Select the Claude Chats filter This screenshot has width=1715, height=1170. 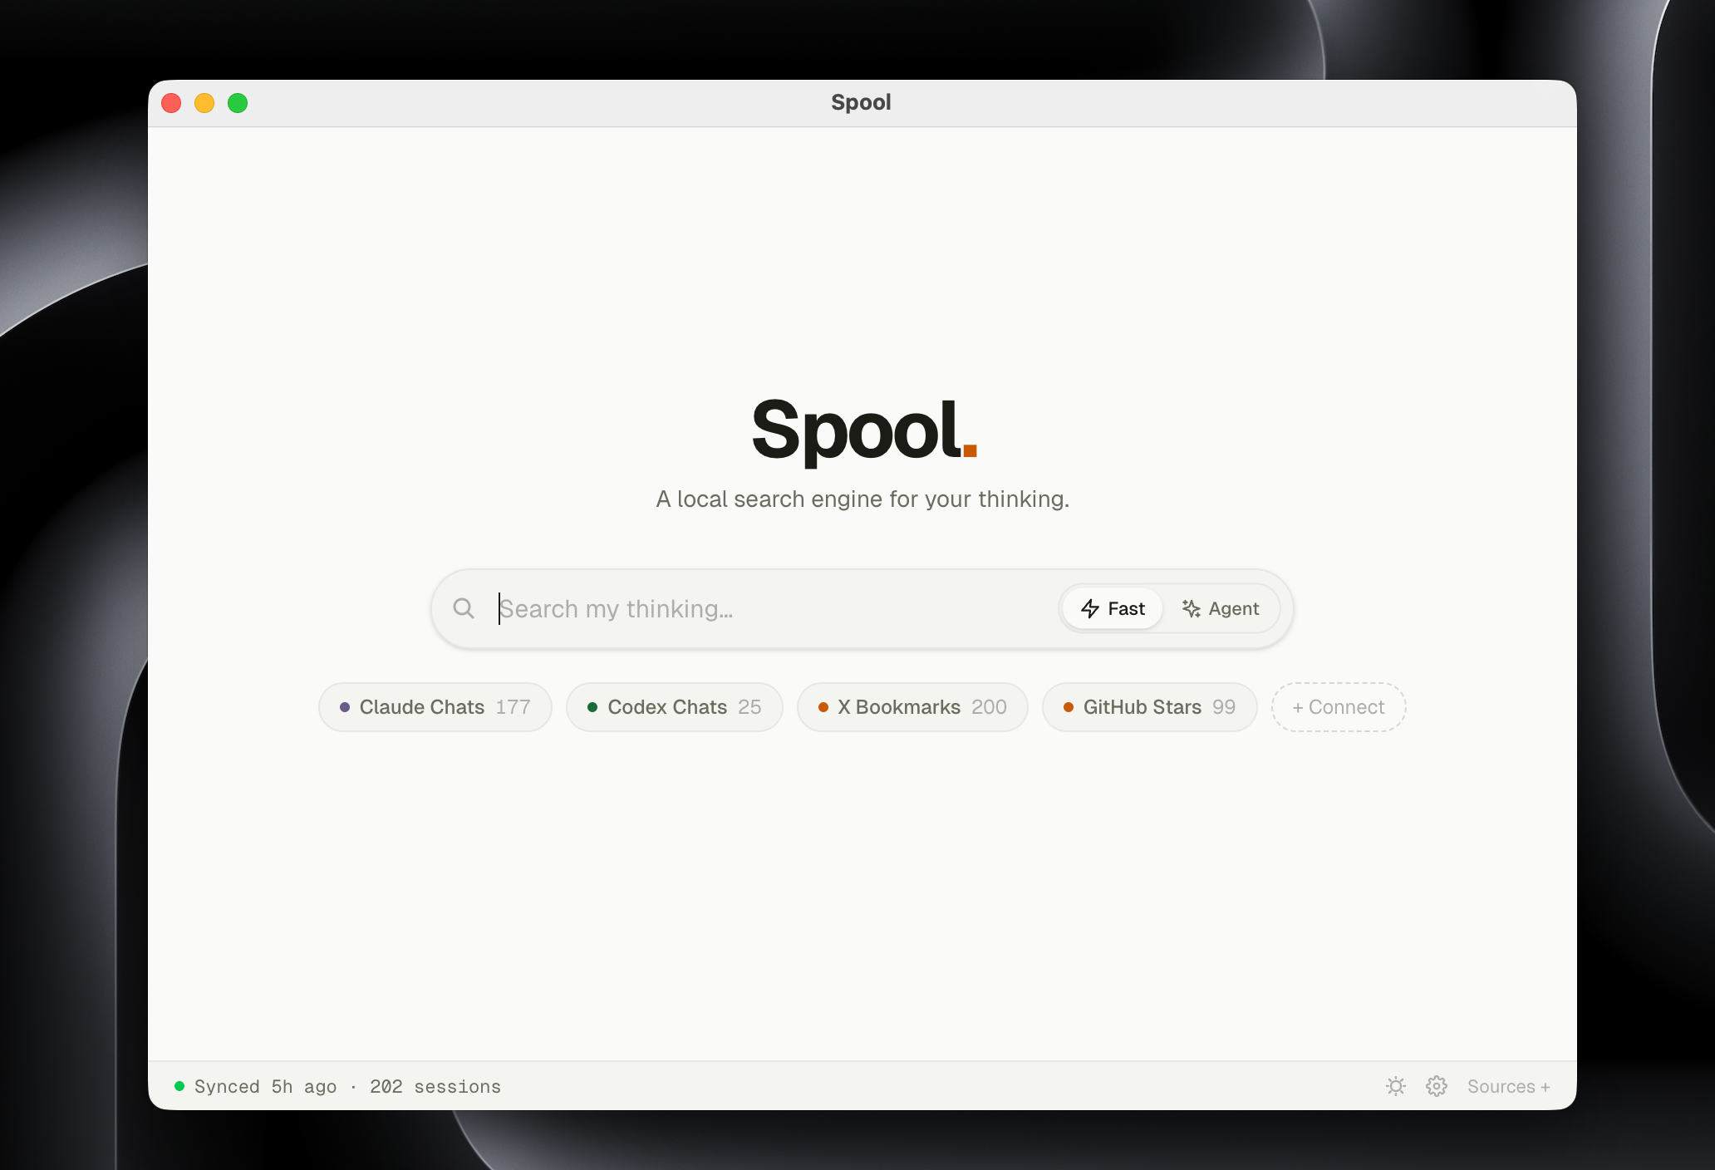(435, 707)
